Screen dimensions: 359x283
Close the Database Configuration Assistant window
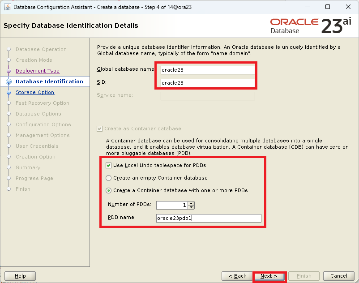348,7
